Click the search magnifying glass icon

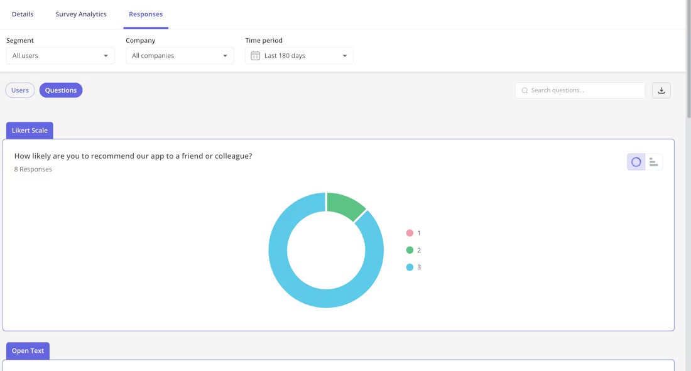tap(525, 90)
